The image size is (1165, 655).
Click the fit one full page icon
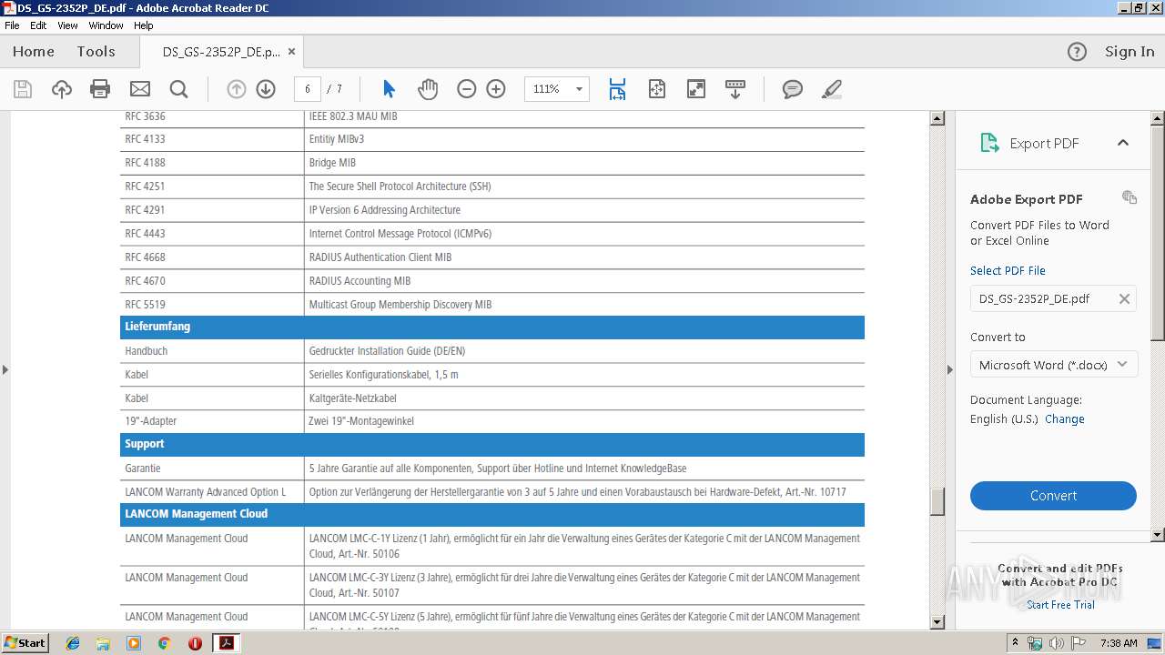pyautogui.click(x=657, y=89)
